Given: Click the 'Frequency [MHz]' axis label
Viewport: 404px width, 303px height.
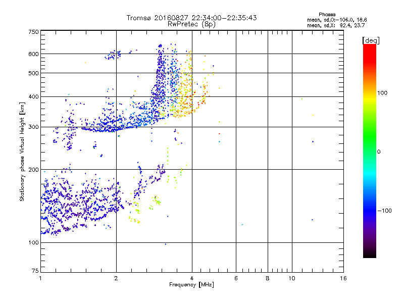Looking at the screenshot, I should [x=191, y=285].
